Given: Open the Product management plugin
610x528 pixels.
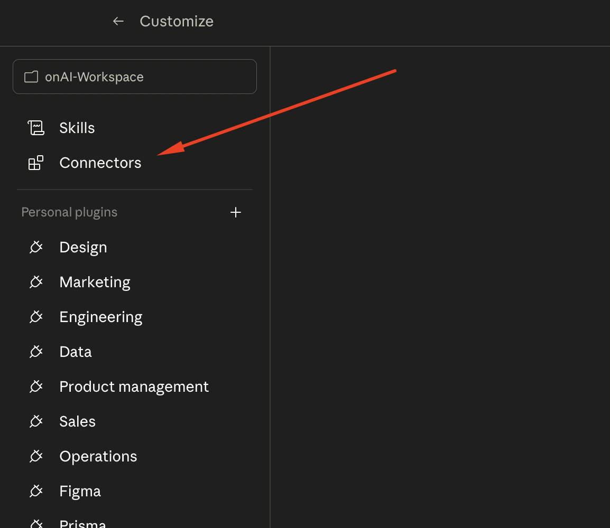Looking at the screenshot, I should (135, 386).
